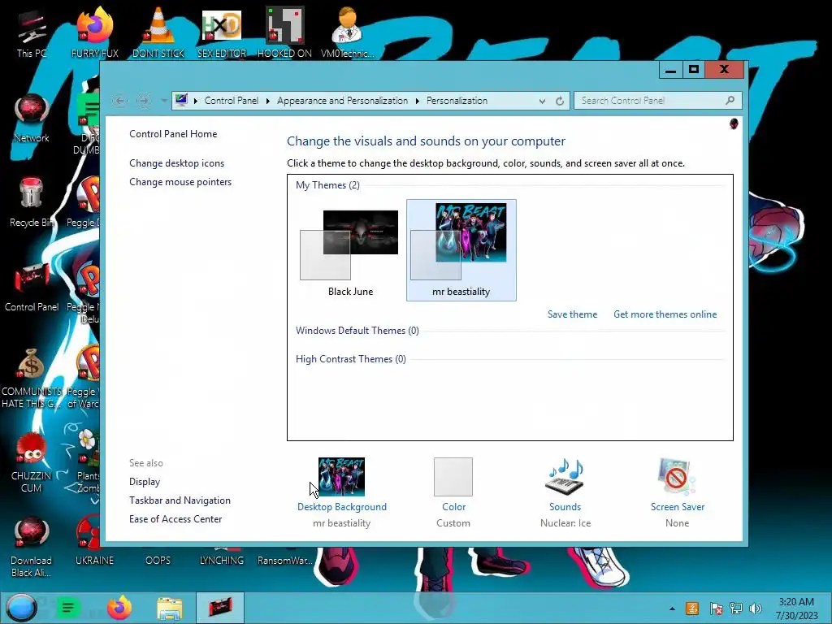Open the Control Panel desktop shortcut
832x624 pixels.
pos(32,287)
